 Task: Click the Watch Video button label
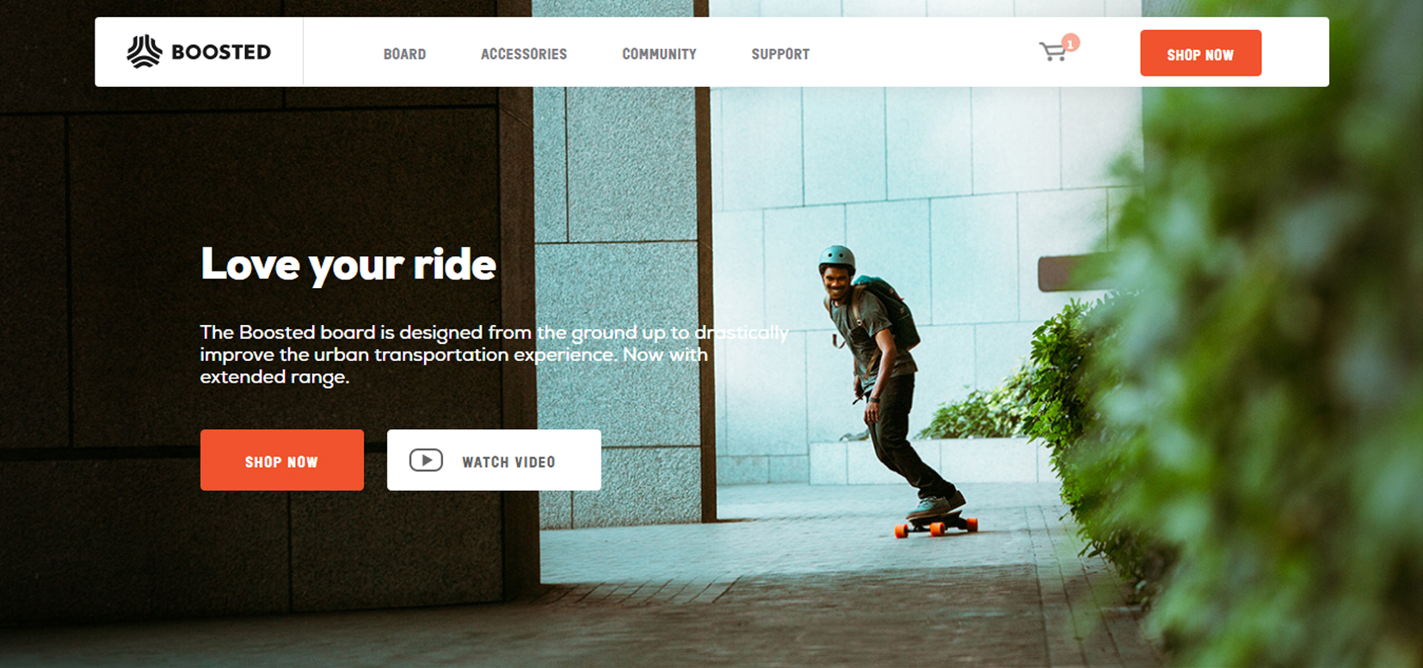tap(508, 462)
